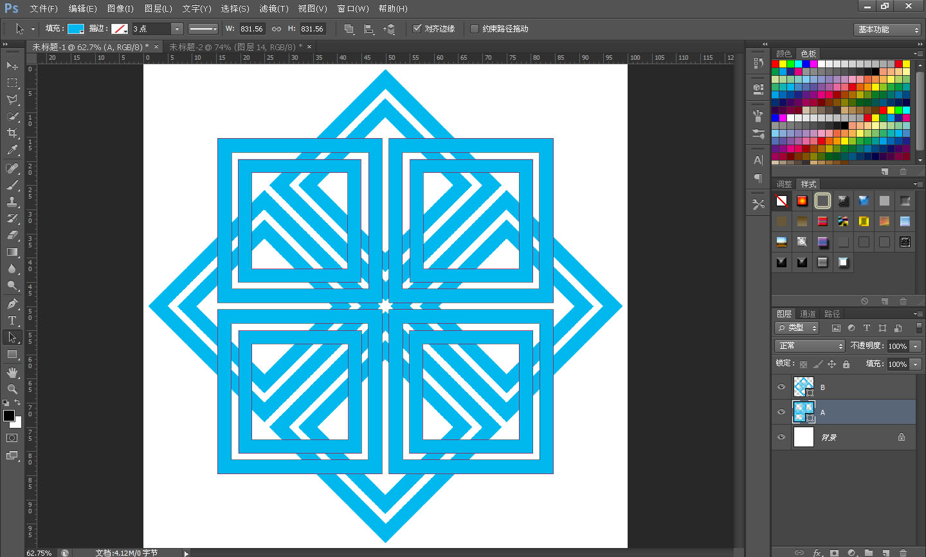Click the delete layer trash icon
926x557 pixels.
[x=903, y=552]
